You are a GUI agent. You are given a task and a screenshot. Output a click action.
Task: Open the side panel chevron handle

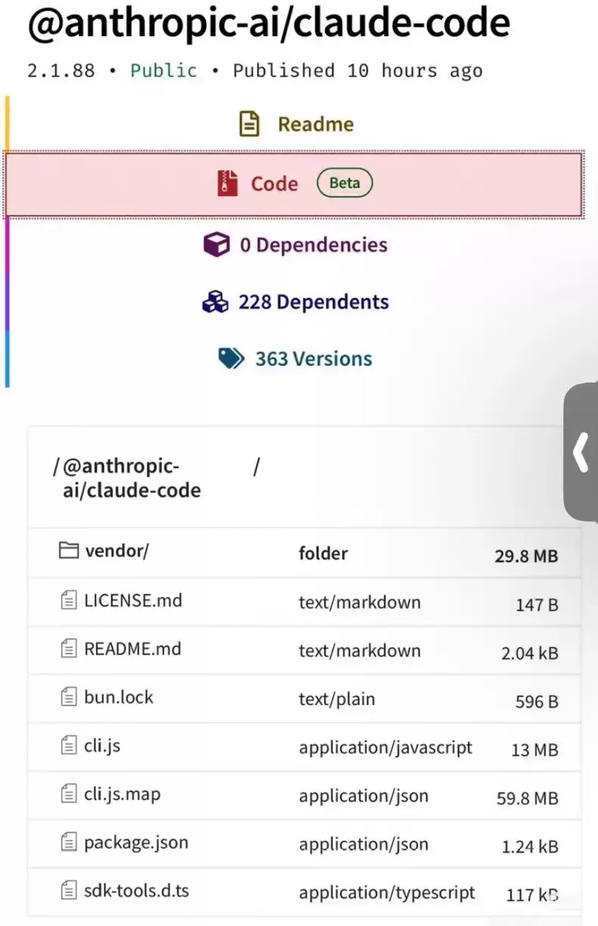(581, 452)
